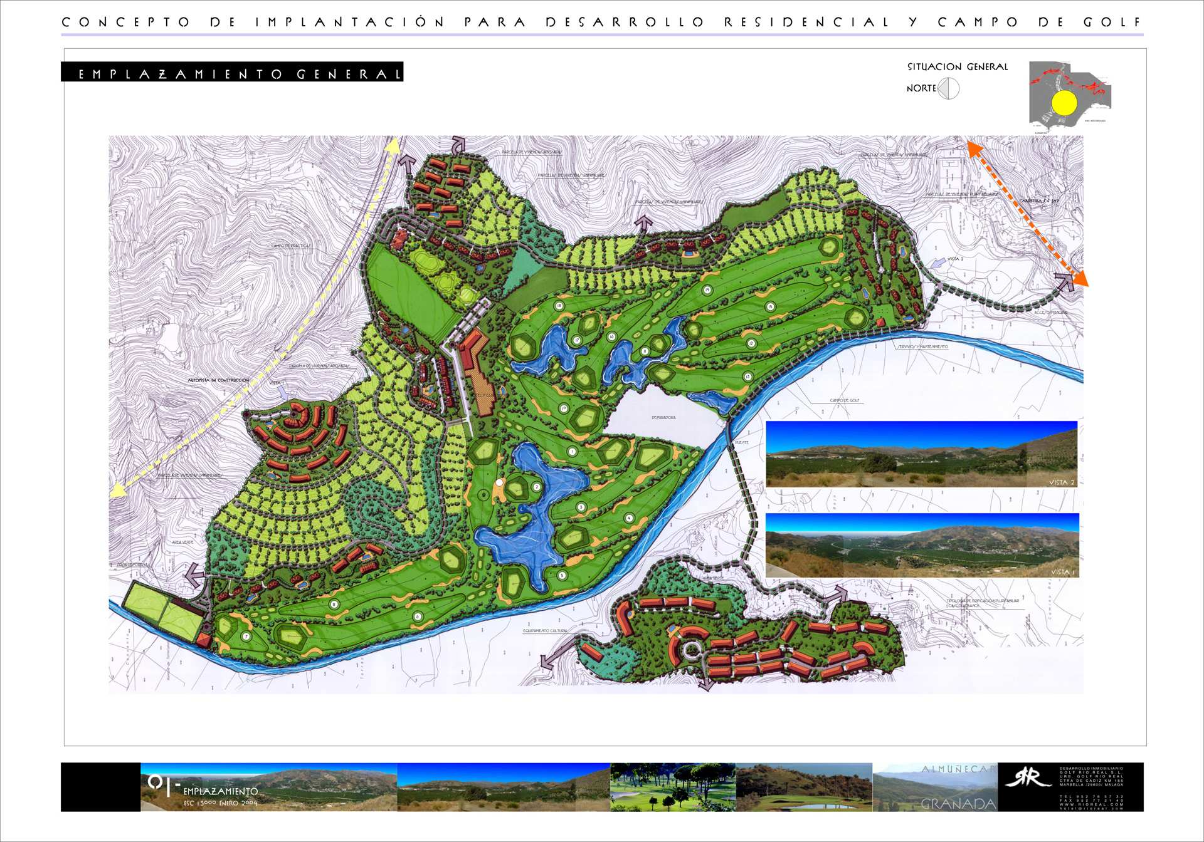Viewport: 1204px width, 842px height.
Task: Open the footer photo showing a pond
Action: pos(804,787)
